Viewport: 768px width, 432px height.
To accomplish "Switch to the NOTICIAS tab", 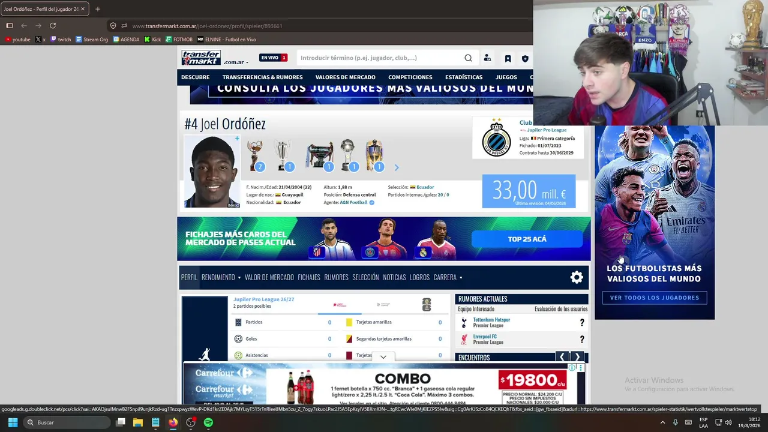I will point(394,277).
